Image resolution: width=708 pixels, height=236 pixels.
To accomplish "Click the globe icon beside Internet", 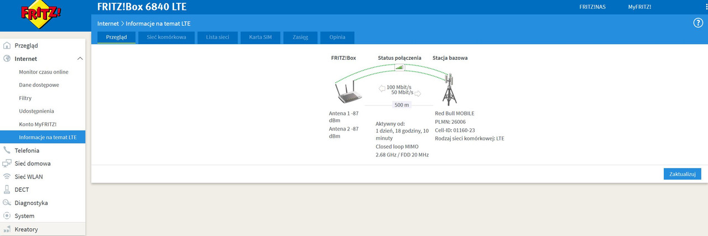I will coord(7,59).
